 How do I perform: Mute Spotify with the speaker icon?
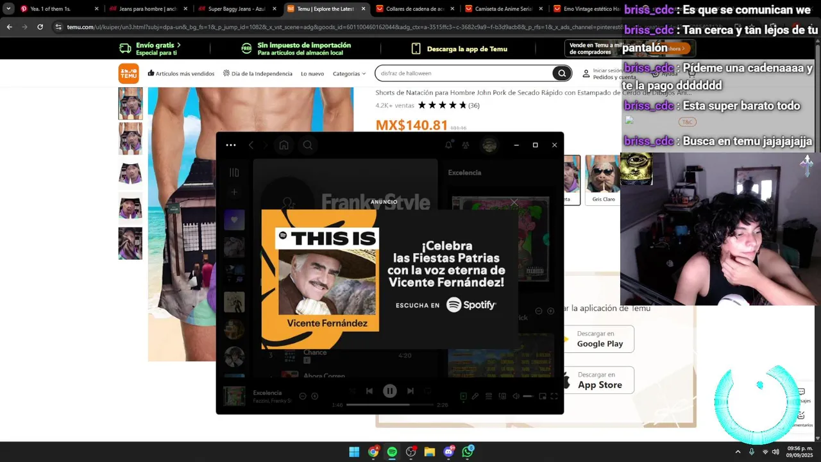(x=516, y=396)
